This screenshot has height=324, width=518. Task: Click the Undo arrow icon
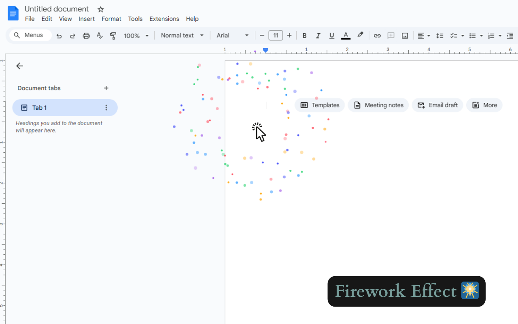pyautogui.click(x=59, y=36)
